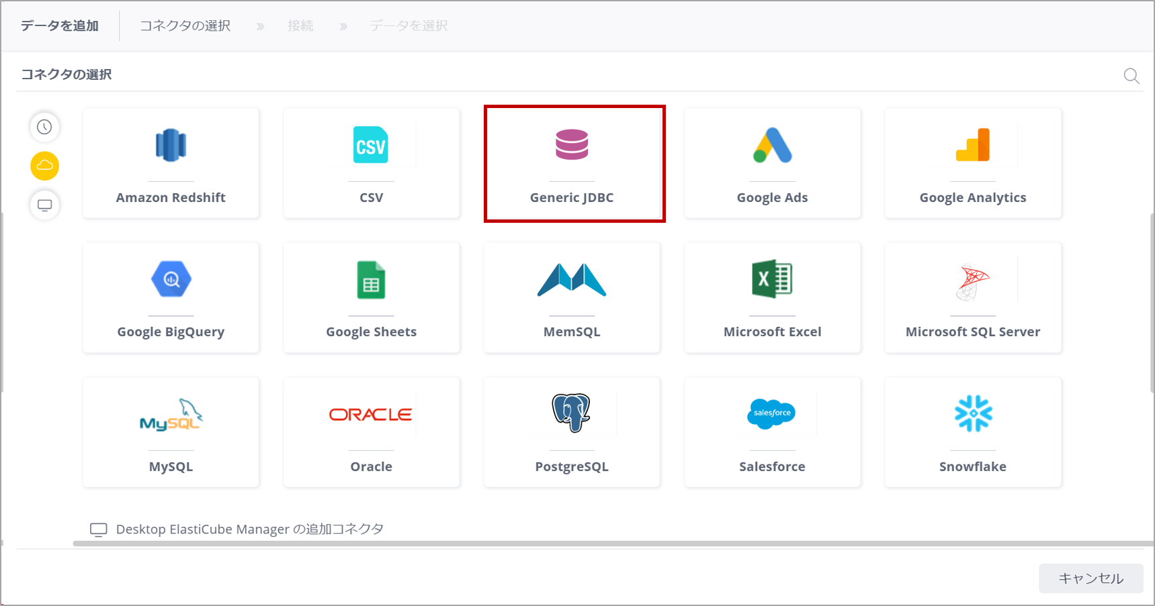Click the Google Analytics label
This screenshot has height=606, width=1155.
pos(973,197)
